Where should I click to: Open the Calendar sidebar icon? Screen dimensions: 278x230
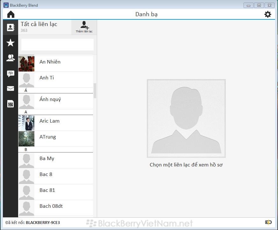(x=11, y=104)
